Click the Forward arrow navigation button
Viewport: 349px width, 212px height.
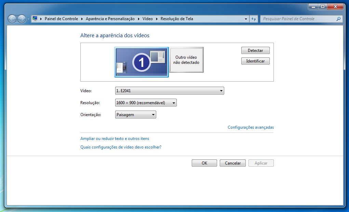(x=22, y=19)
